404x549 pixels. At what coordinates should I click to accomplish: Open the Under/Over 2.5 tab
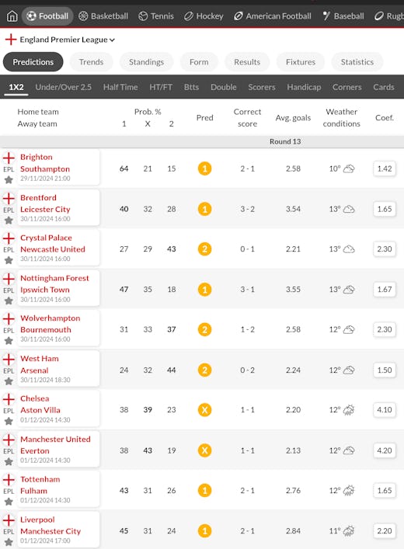64,87
